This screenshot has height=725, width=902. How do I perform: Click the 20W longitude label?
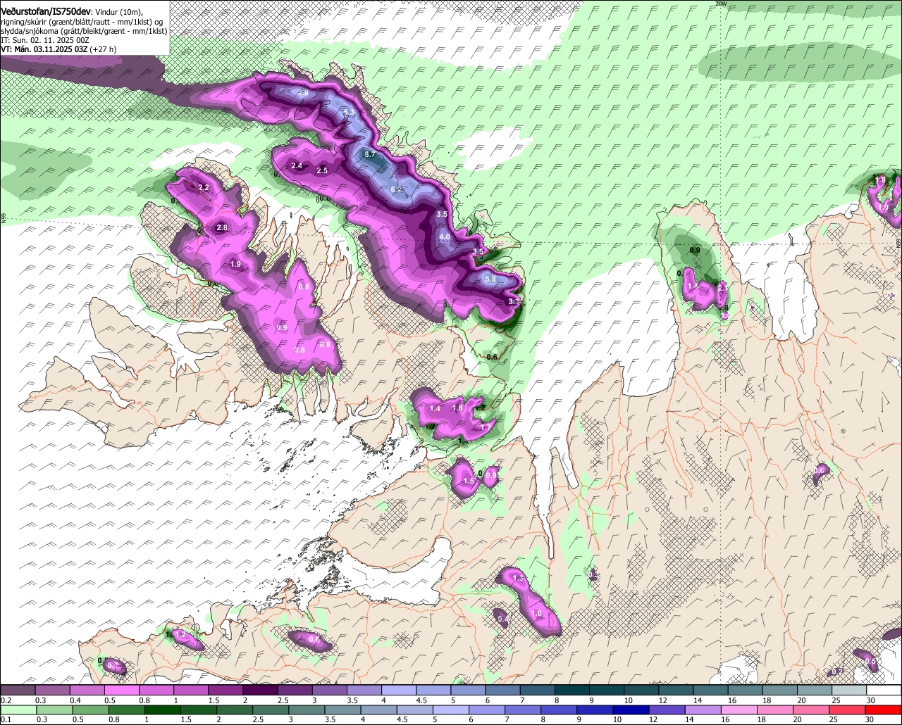720,4
